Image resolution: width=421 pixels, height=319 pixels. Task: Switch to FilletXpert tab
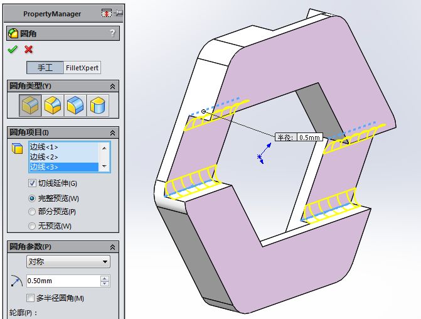coord(82,67)
